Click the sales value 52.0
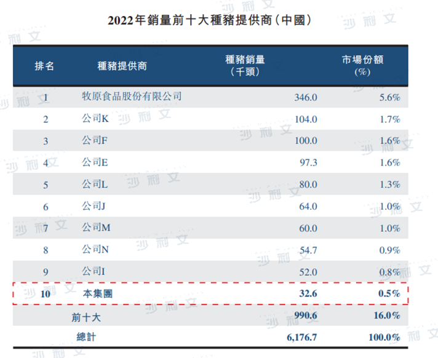 [308, 272]
